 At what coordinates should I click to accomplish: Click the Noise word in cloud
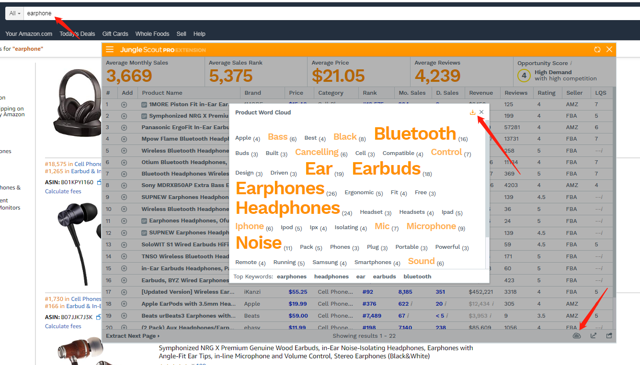[x=259, y=243]
